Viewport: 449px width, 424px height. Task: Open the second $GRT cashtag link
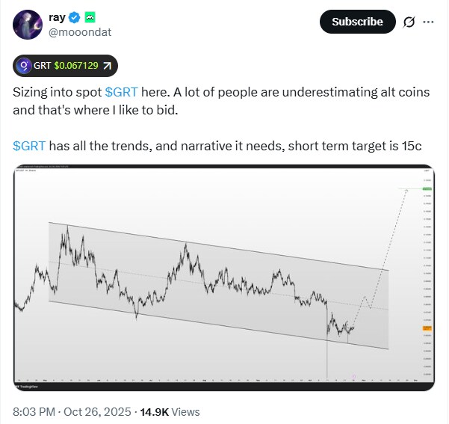(29, 145)
